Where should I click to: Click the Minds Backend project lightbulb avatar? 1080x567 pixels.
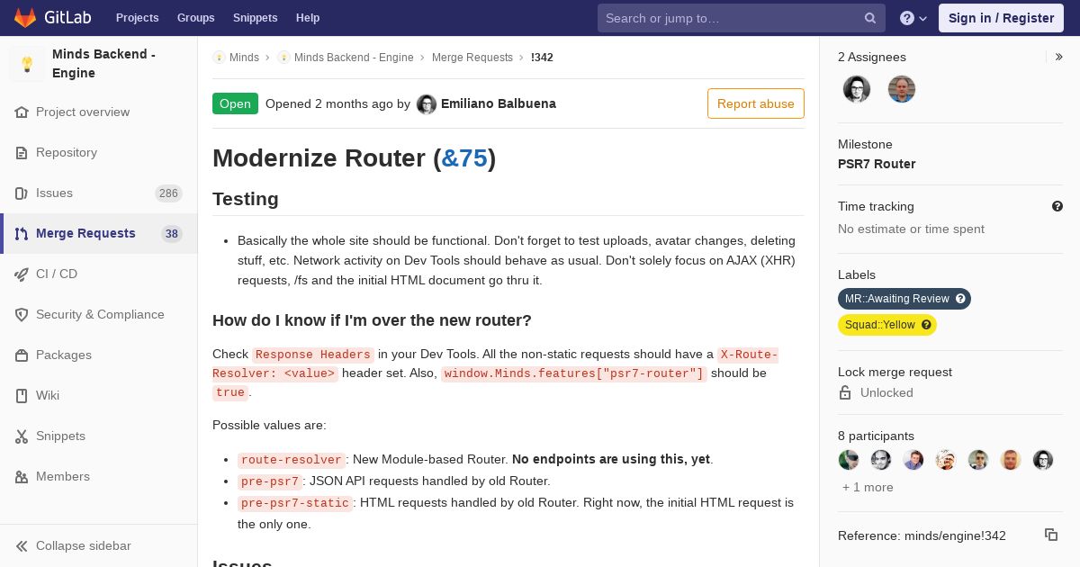click(27, 64)
